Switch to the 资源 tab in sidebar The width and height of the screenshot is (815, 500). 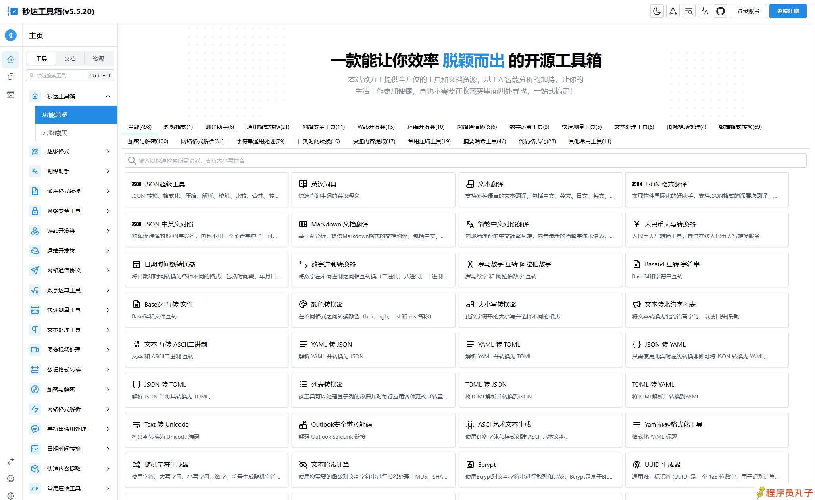tap(98, 59)
